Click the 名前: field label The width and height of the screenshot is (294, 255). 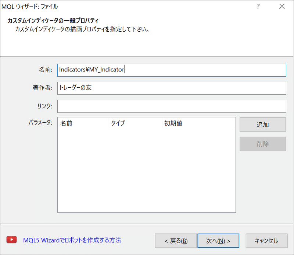click(x=46, y=70)
